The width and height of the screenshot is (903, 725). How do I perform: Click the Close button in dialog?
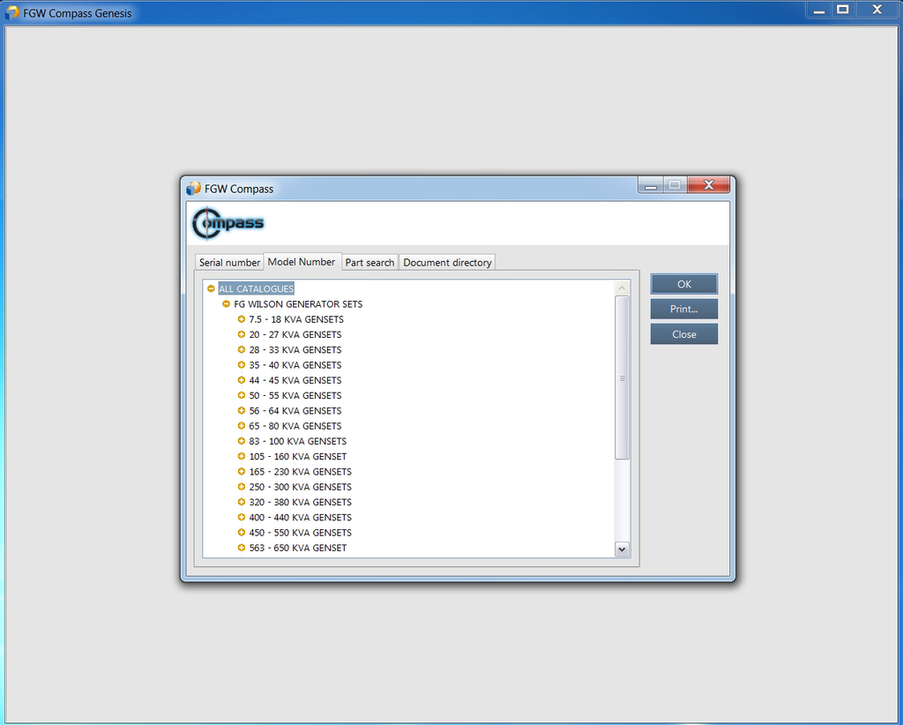[x=683, y=334]
